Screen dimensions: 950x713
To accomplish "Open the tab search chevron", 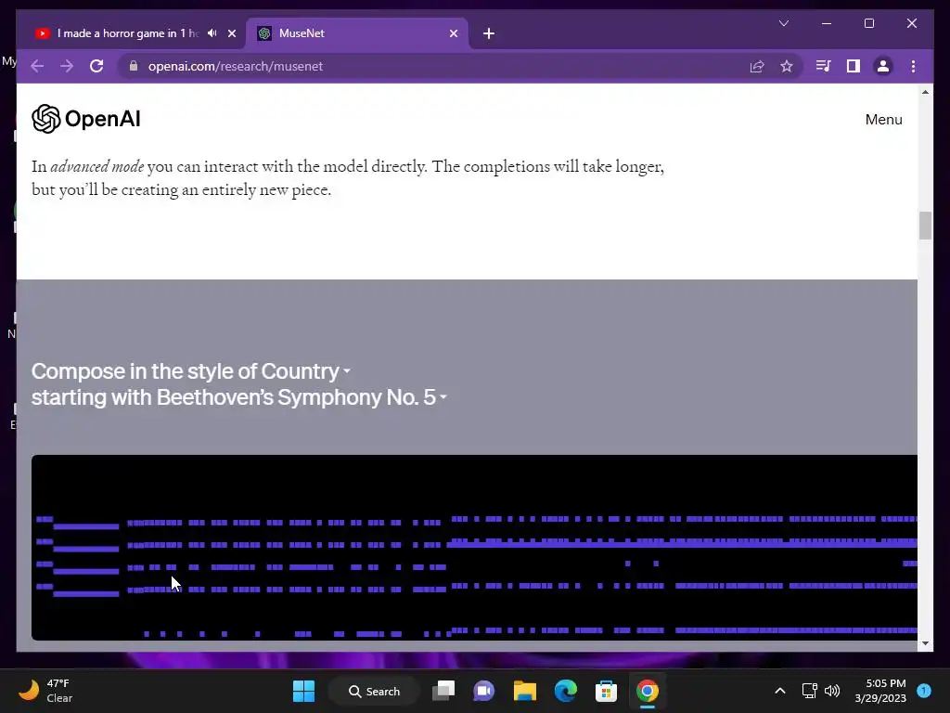I will coord(783,23).
